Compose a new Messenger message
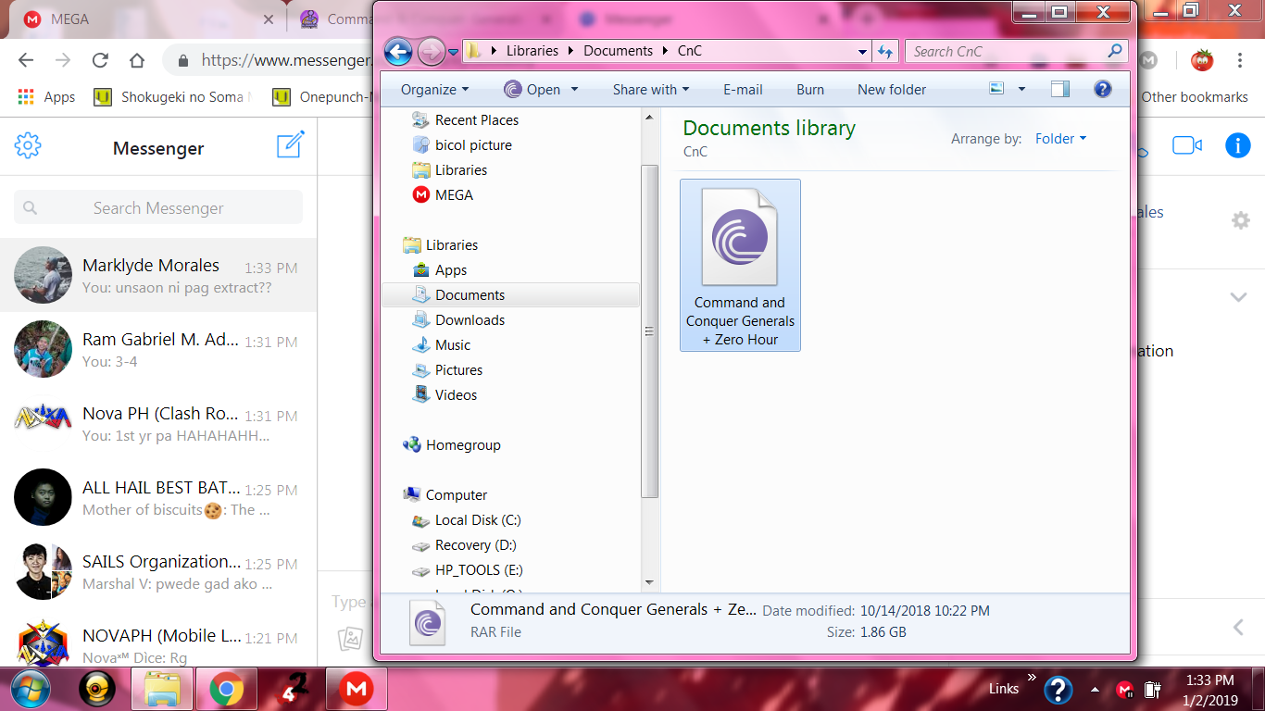 290,145
